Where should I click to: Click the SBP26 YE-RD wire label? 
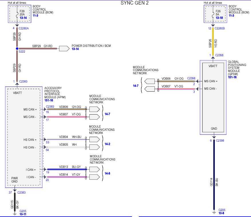point(213,43)
